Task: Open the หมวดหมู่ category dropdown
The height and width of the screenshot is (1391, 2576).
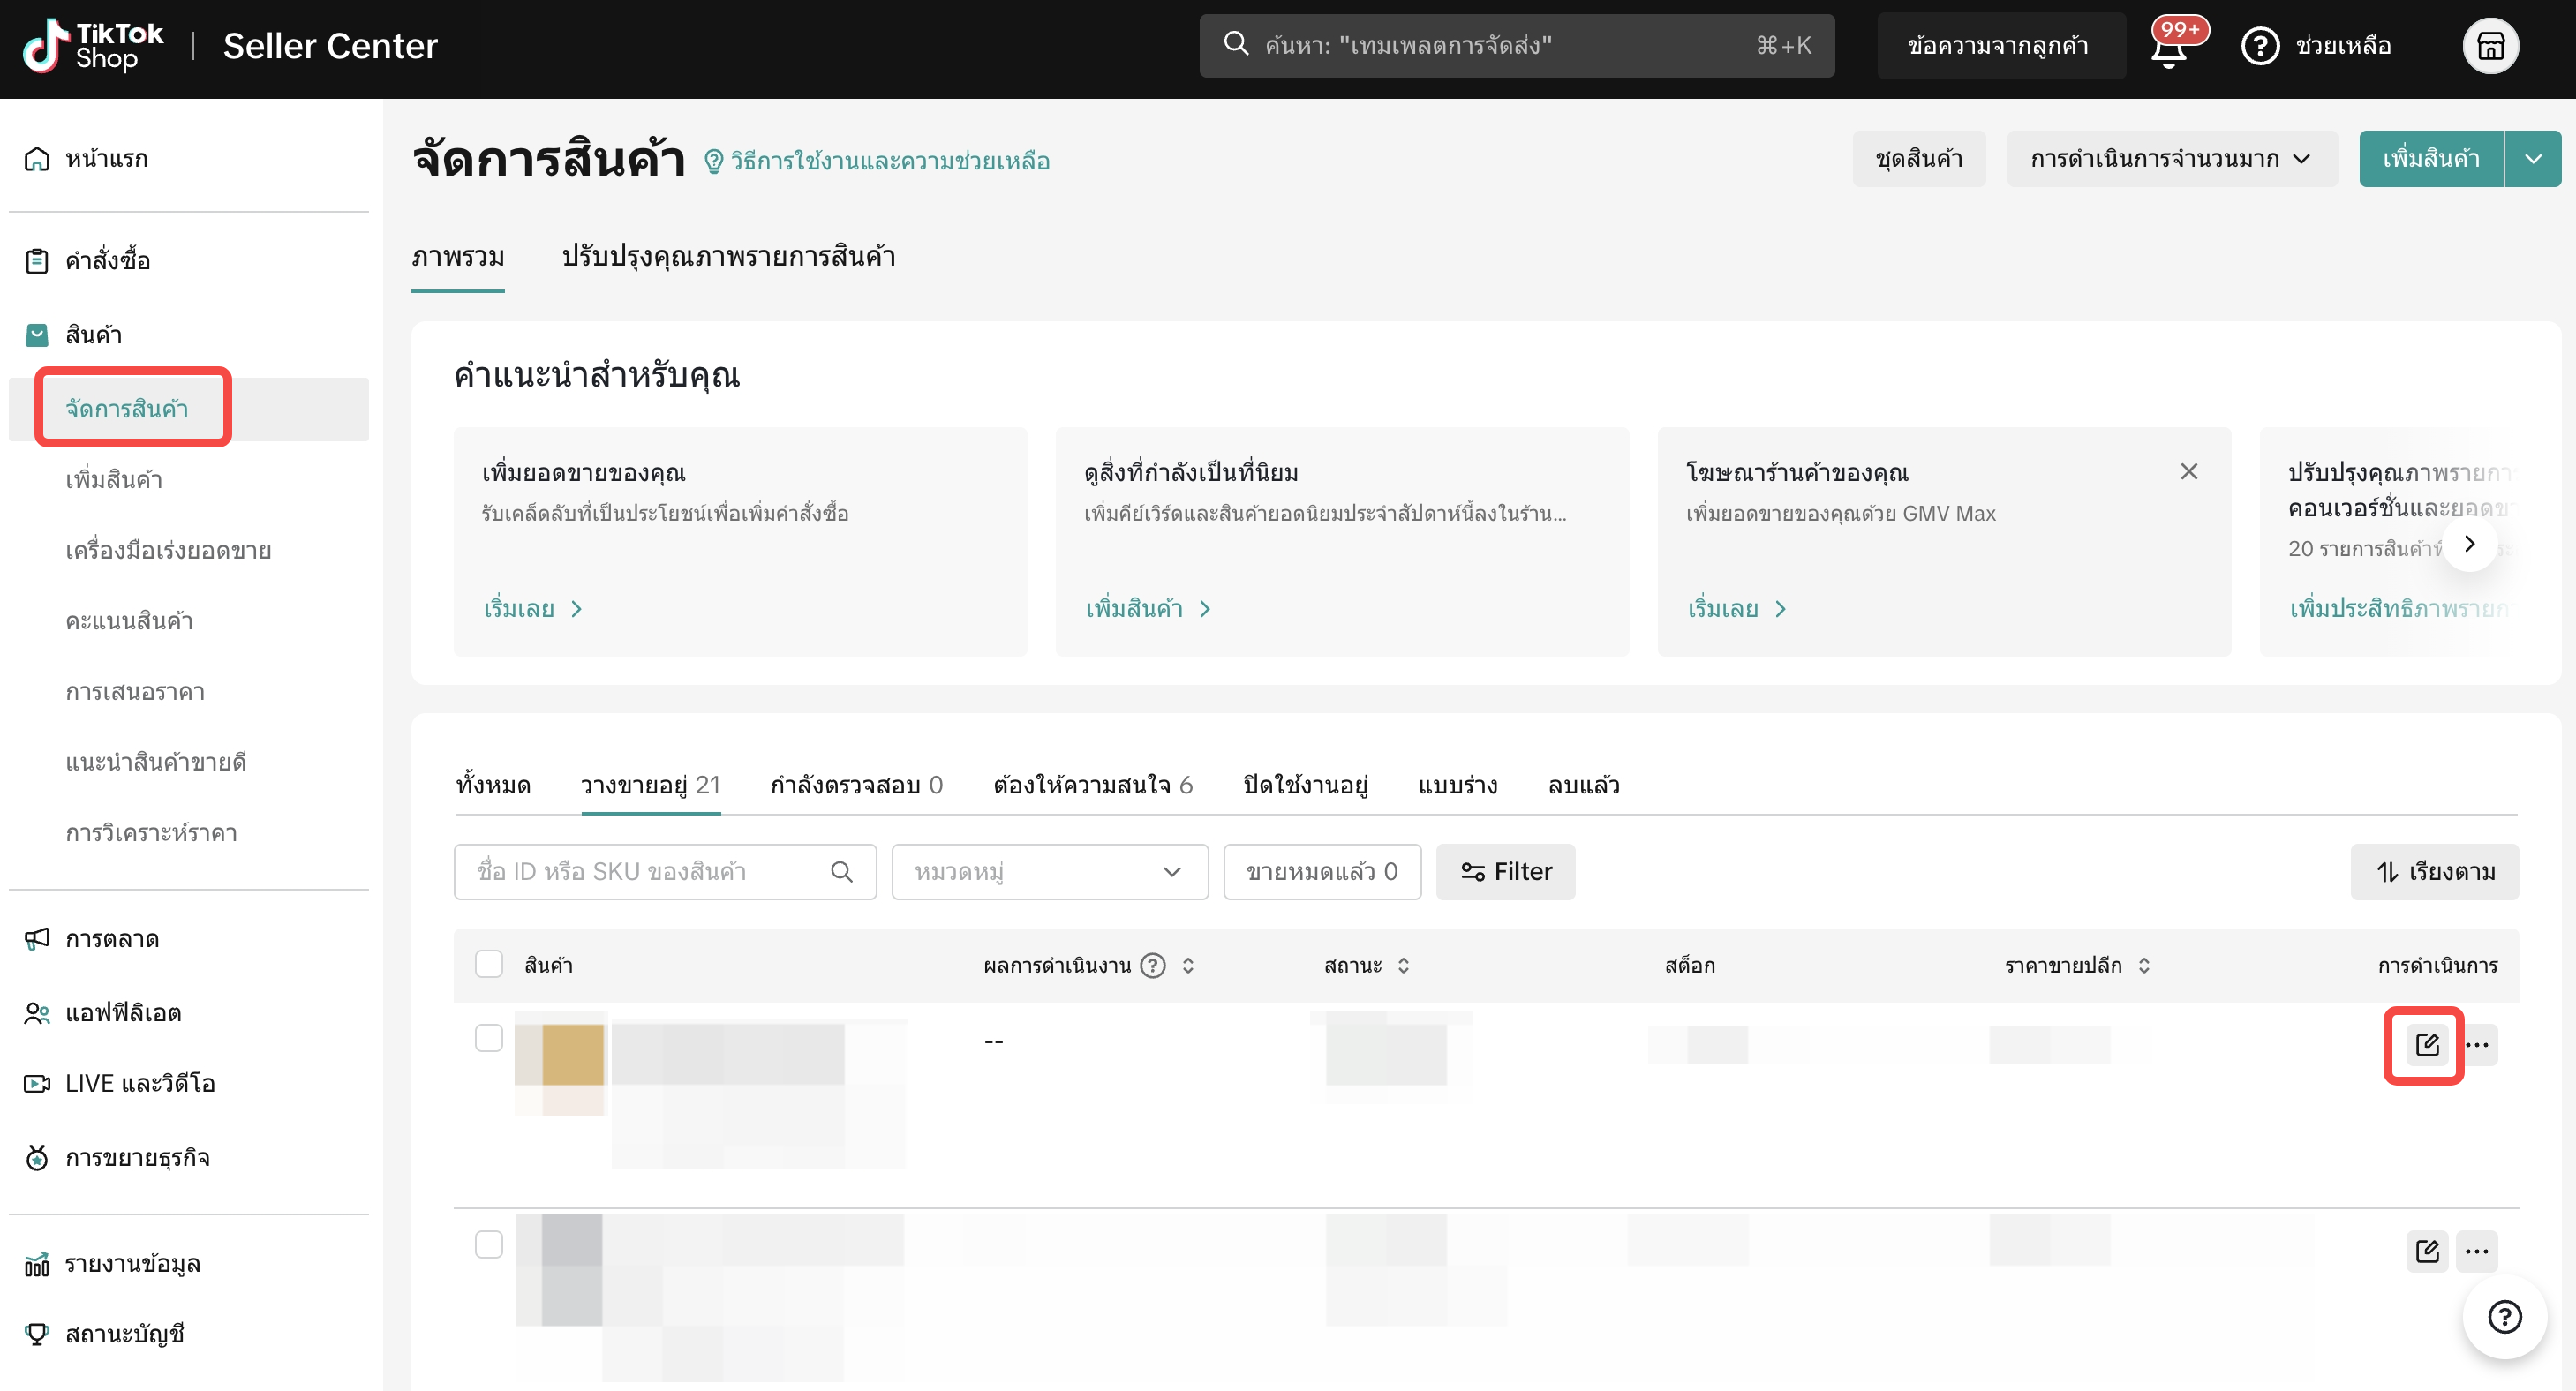Action: [x=1049, y=872]
